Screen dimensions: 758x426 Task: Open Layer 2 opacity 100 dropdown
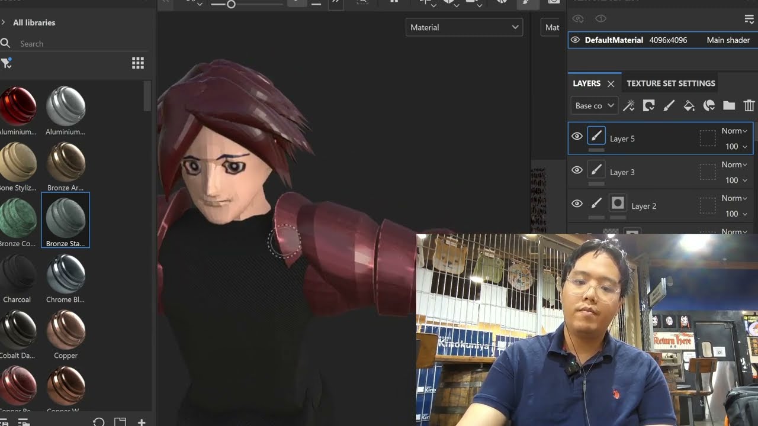tap(736, 214)
